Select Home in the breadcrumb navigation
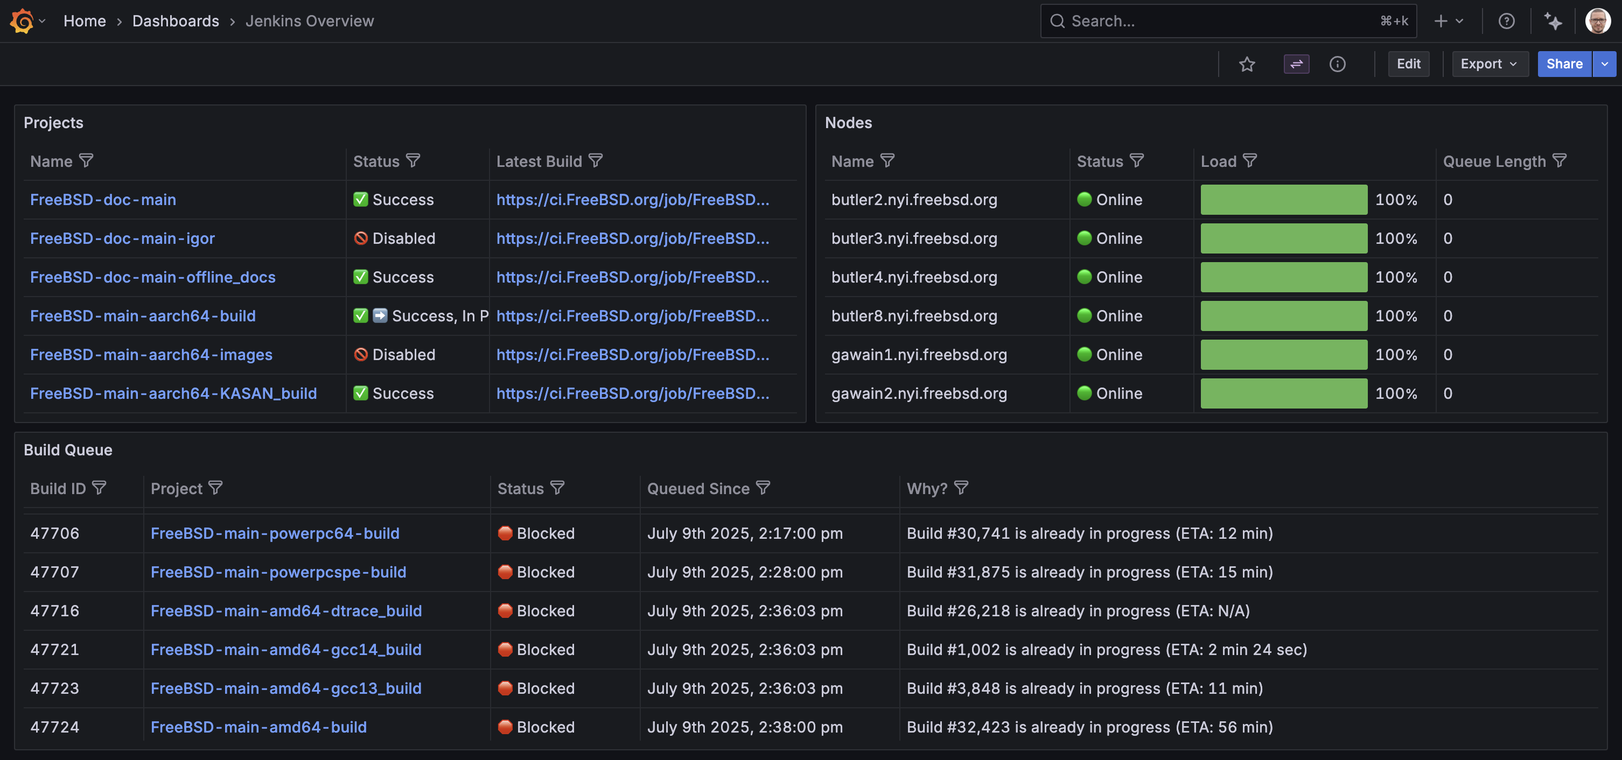The width and height of the screenshot is (1622, 760). pos(85,21)
